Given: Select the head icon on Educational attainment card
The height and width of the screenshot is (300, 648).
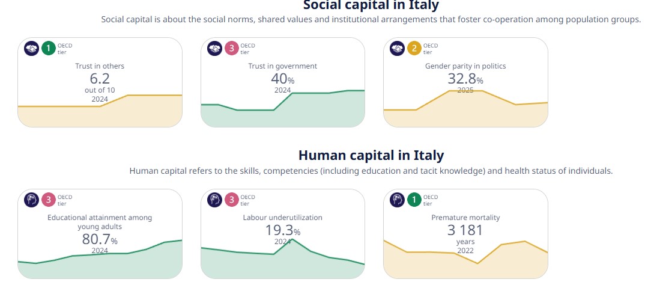Looking at the screenshot, I should pyautogui.click(x=31, y=200).
